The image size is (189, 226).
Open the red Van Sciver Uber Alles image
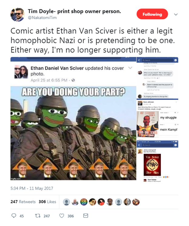(152, 165)
